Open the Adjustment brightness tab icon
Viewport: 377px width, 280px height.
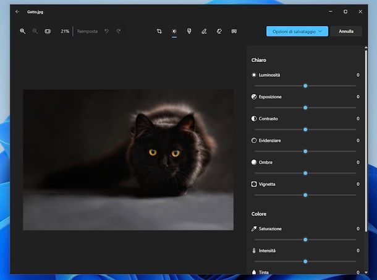point(174,32)
